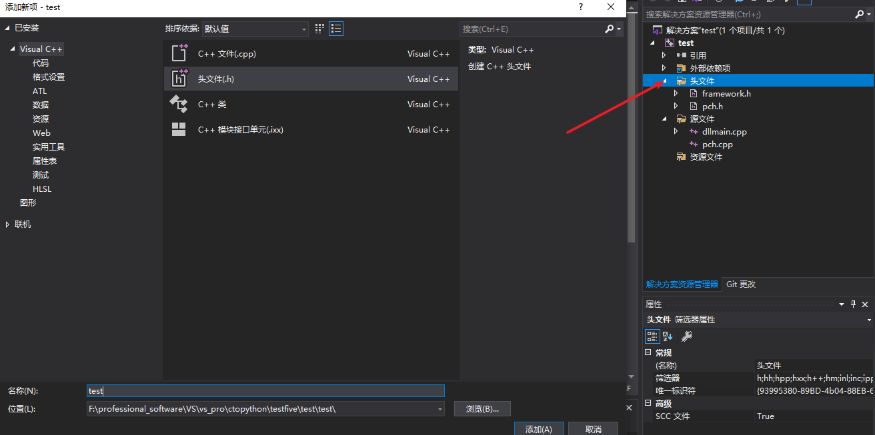Select the C++ 模块接口单元(.ixx) template icon
This screenshot has height=435, width=875.
point(179,129)
